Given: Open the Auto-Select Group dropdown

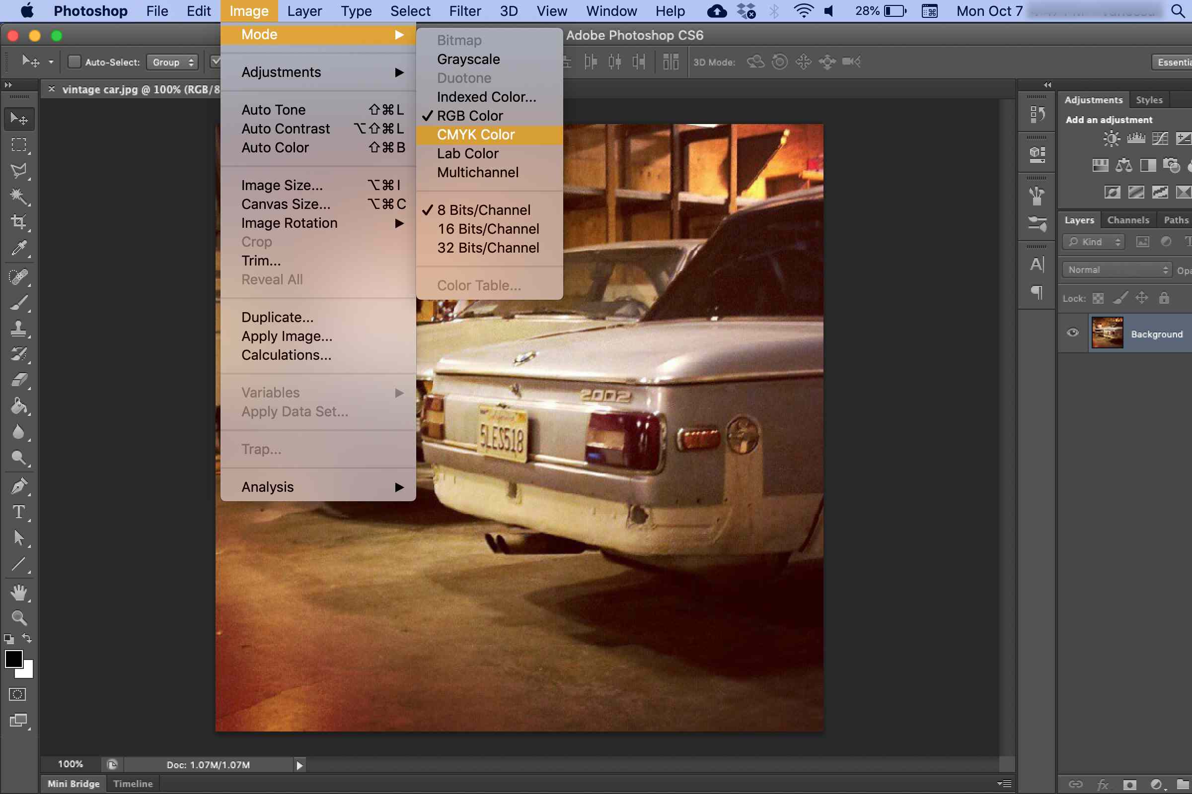Looking at the screenshot, I should [172, 62].
